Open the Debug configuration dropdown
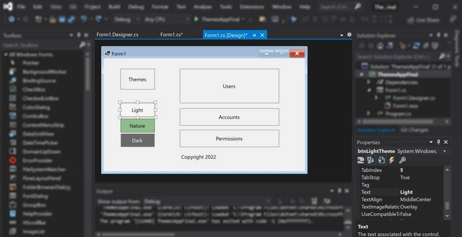Viewport: 462px width, 237px height. click(x=127, y=20)
